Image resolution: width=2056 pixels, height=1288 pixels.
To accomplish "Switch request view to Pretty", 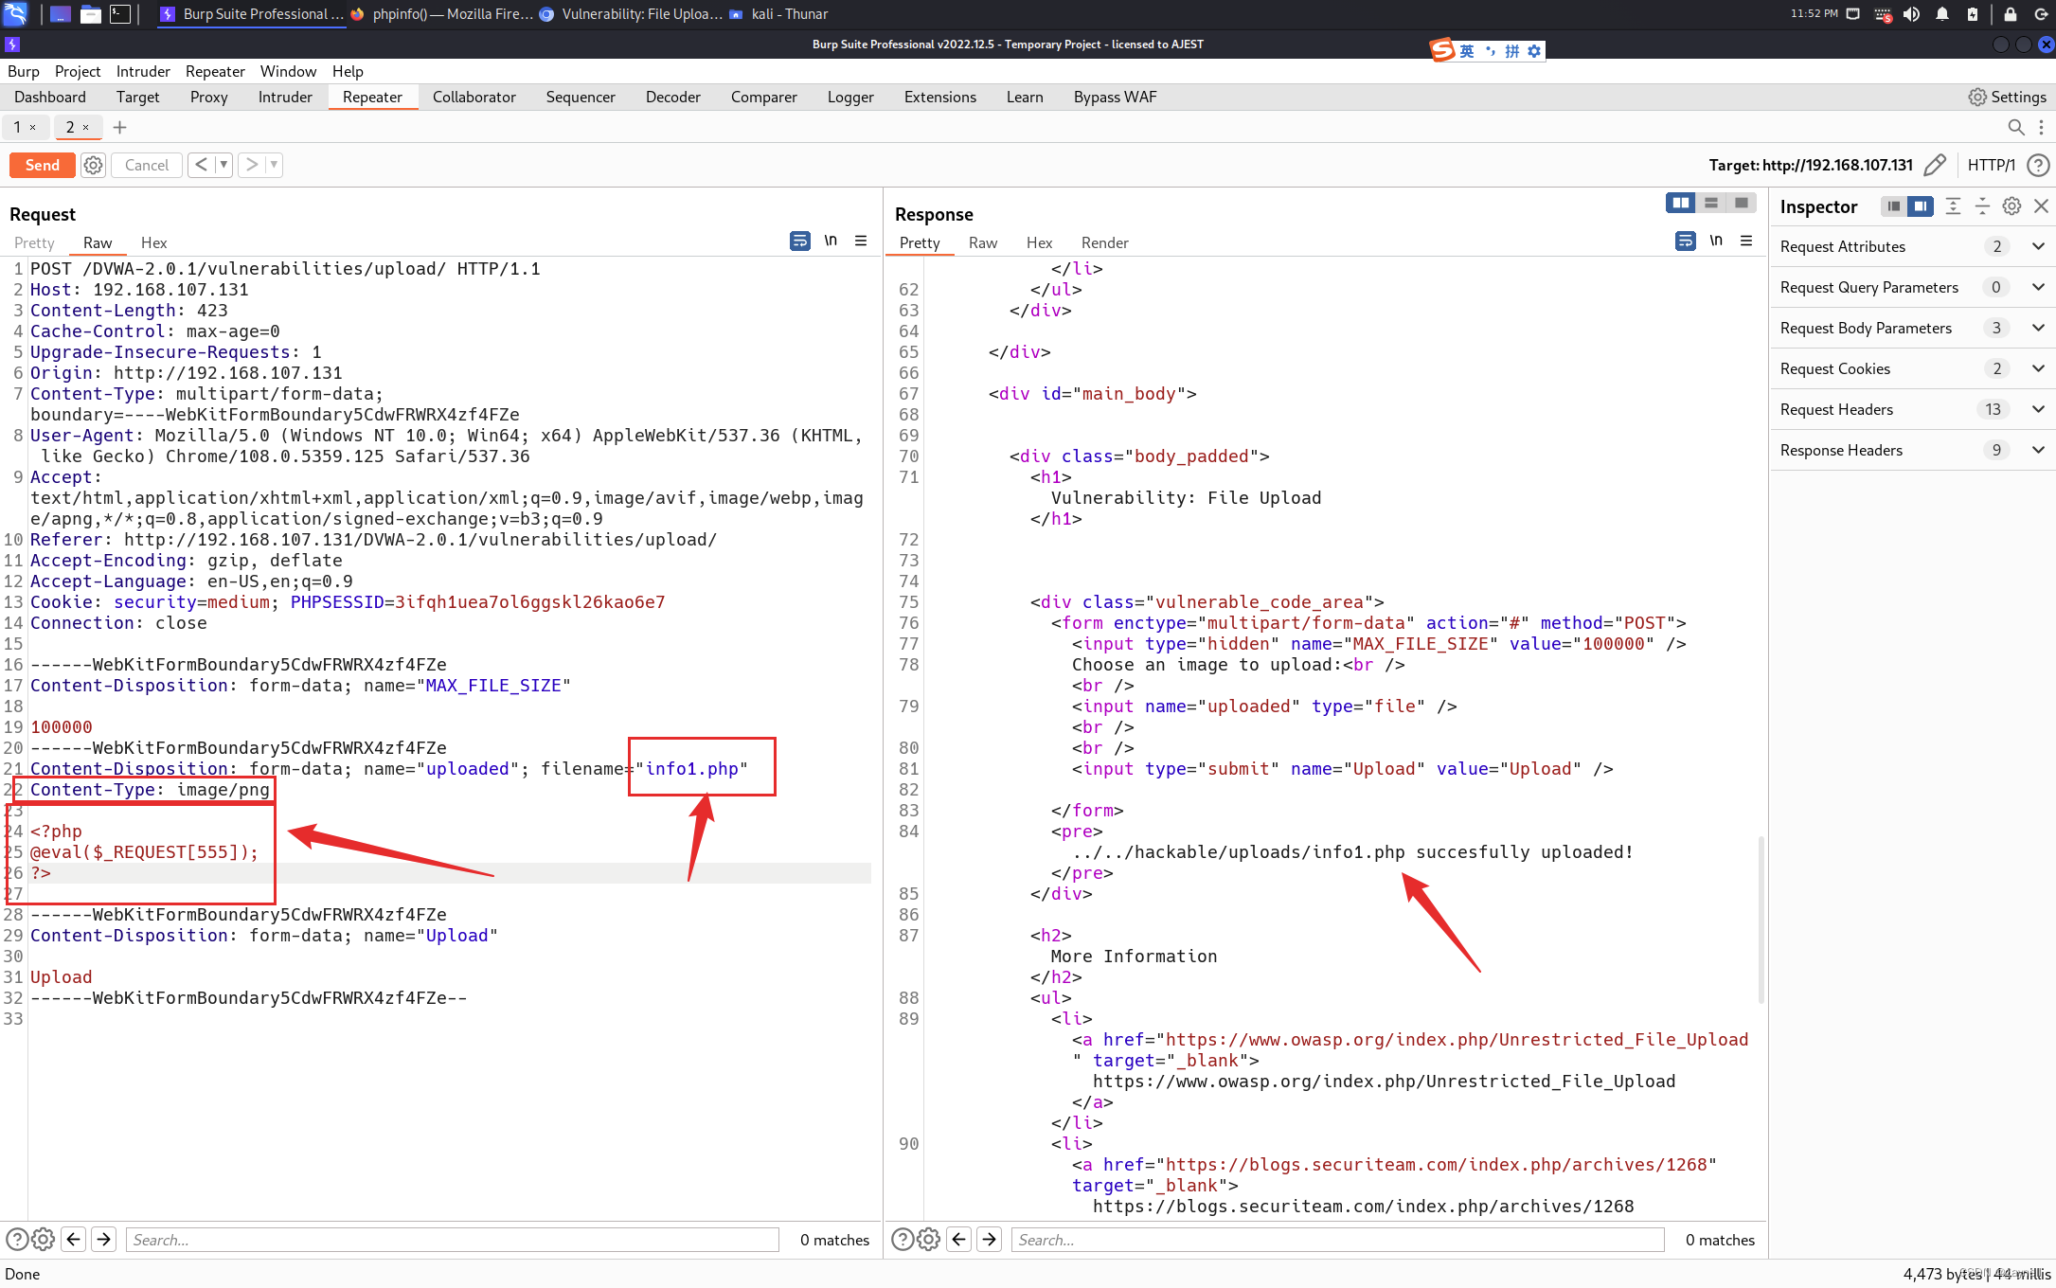I will [x=34, y=242].
